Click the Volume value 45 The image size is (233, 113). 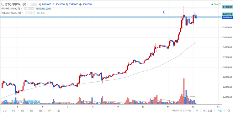tap(38, 13)
